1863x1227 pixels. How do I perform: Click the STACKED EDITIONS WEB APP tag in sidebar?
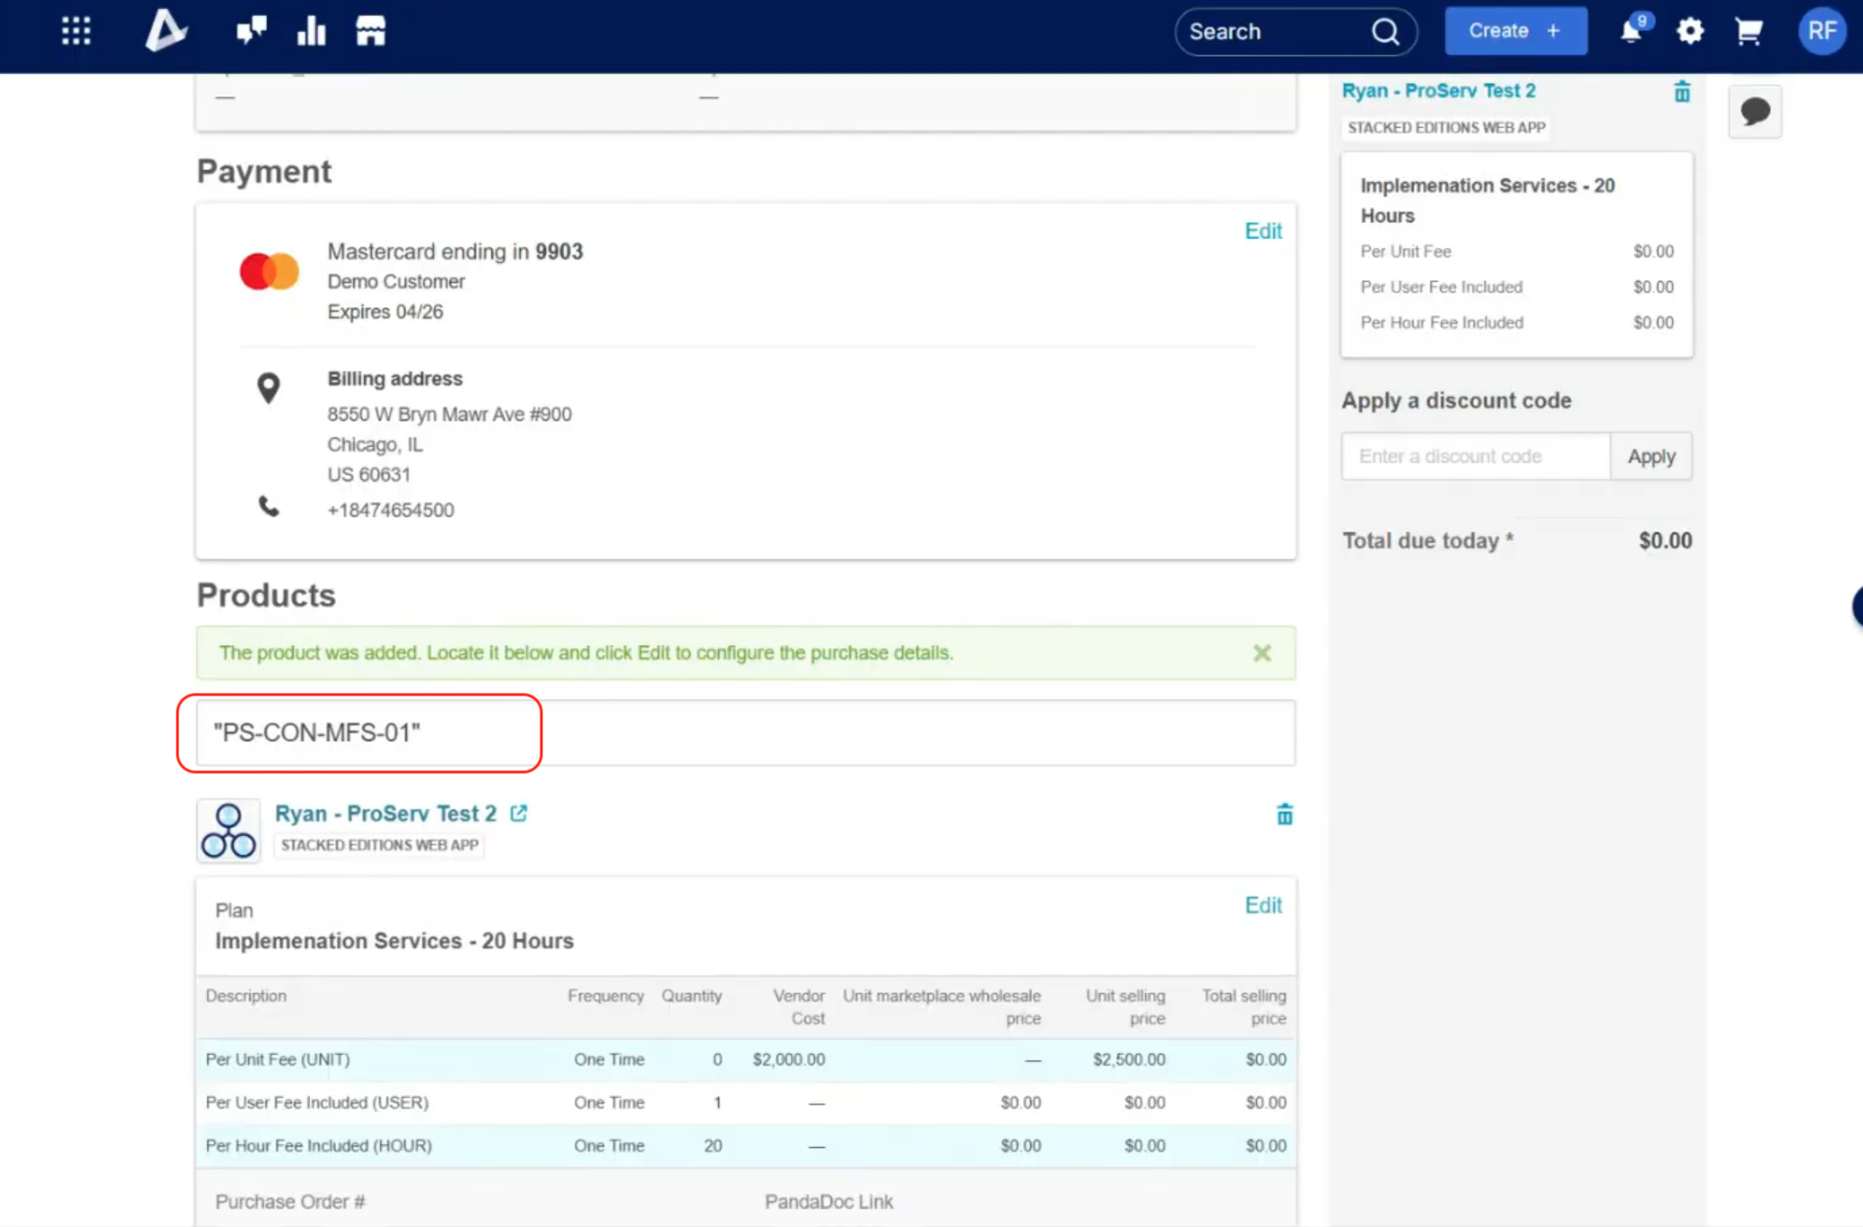click(1446, 128)
